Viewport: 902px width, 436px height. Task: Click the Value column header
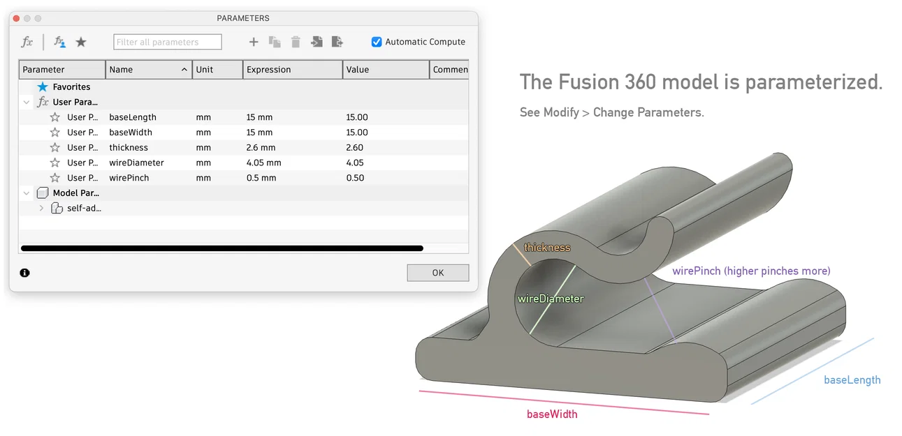click(386, 70)
